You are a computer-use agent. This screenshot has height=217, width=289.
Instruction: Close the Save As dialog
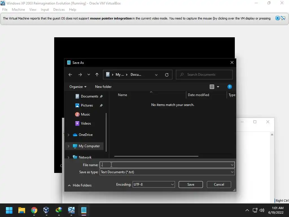tap(232, 62)
